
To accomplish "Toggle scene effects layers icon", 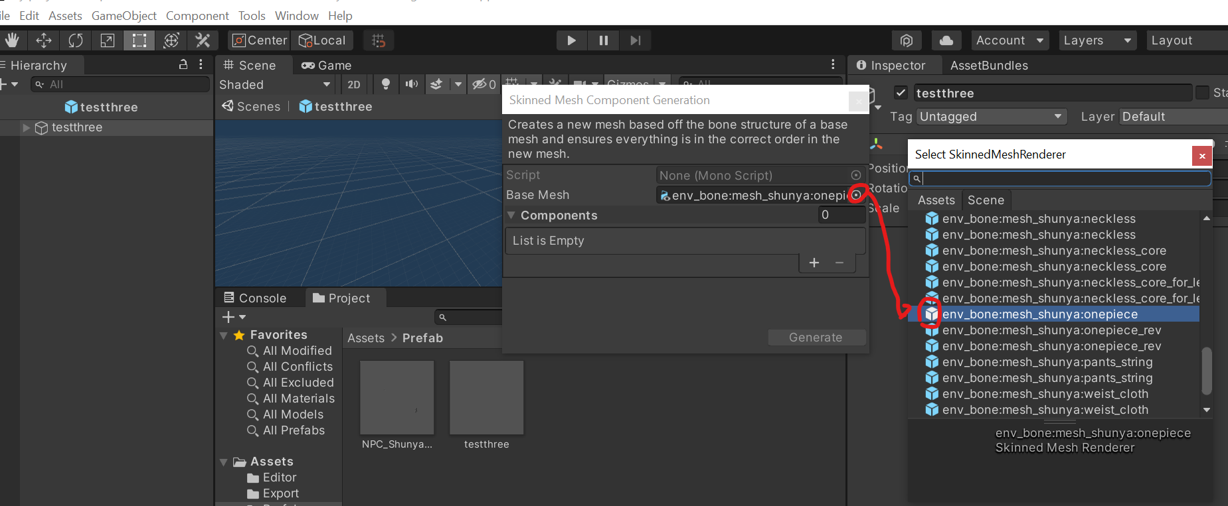I will (436, 84).
